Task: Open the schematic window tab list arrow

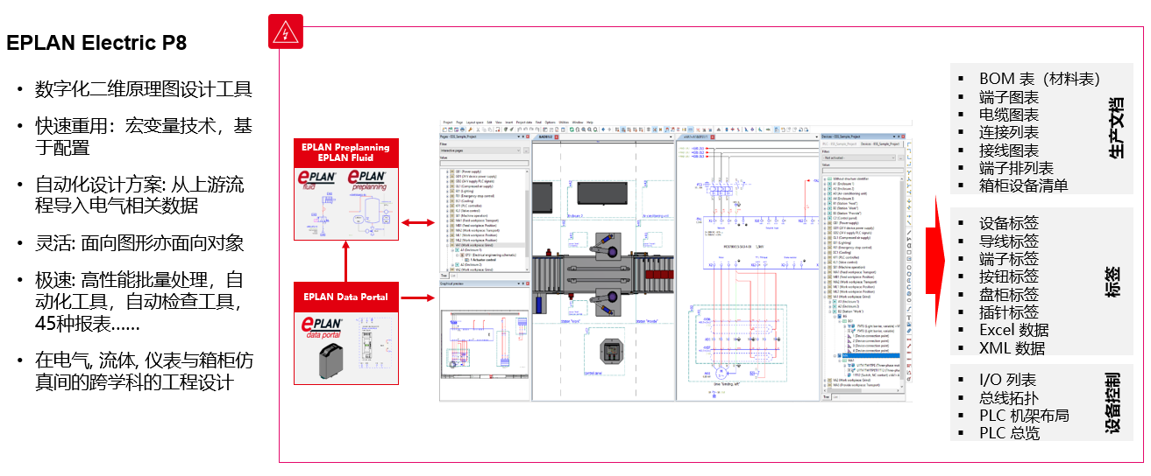Action: tap(816, 136)
